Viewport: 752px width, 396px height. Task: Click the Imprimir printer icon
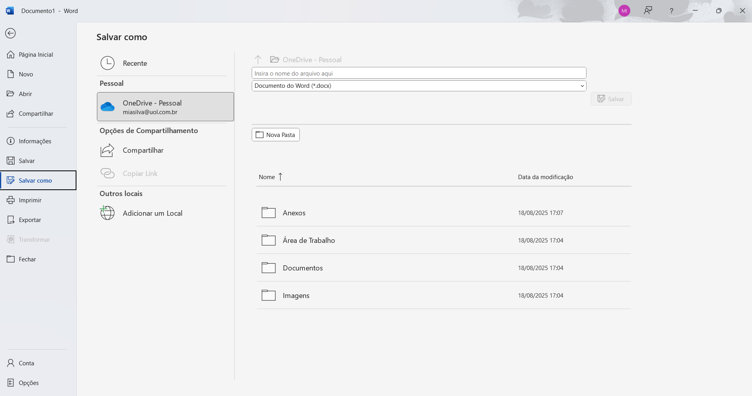click(11, 200)
